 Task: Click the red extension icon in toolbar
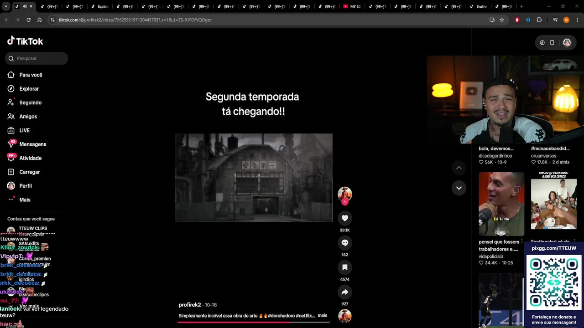pos(517,20)
